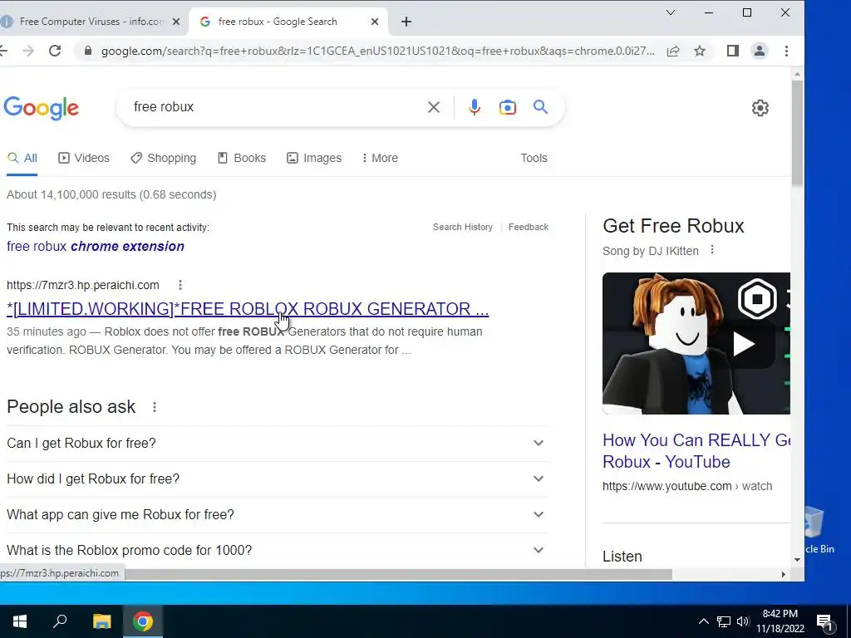This screenshot has width=851, height=638.
Task: Open volume control tray icon
Action: click(743, 621)
